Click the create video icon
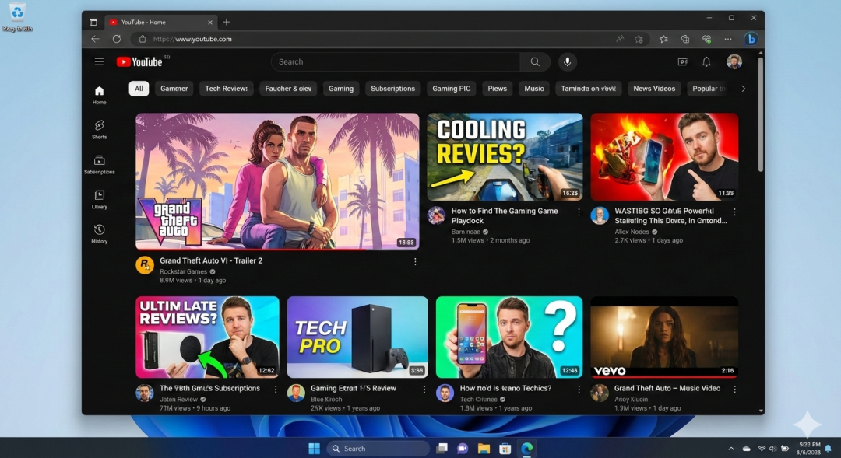This screenshot has height=458, width=841. tap(683, 62)
